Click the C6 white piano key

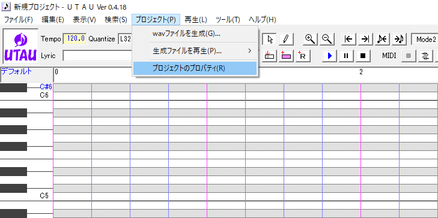(26, 96)
